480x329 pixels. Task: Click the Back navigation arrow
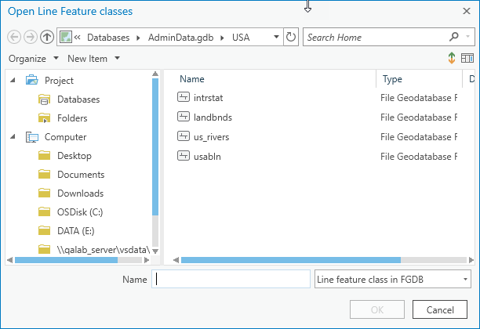pyautogui.click(x=14, y=37)
